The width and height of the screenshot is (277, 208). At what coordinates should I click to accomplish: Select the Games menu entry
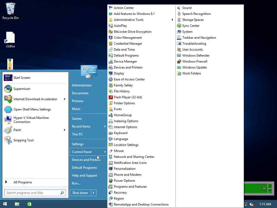click(x=77, y=119)
